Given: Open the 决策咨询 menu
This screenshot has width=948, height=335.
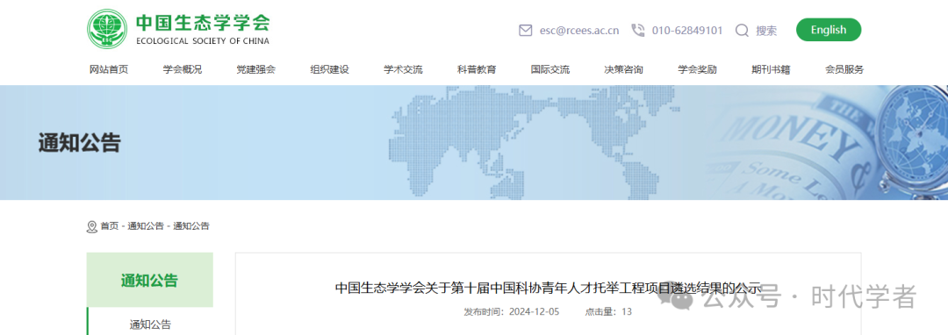Looking at the screenshot, I should coord(624,69).
